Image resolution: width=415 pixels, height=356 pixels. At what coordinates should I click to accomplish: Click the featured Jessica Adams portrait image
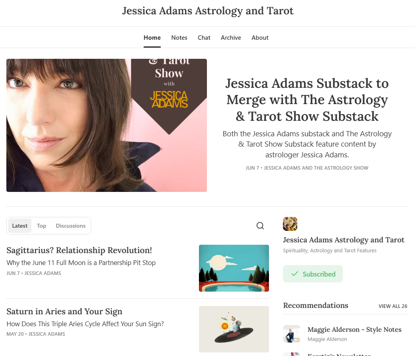[106, 125]
